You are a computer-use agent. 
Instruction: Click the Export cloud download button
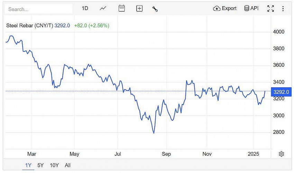click(x=225, y=8)
